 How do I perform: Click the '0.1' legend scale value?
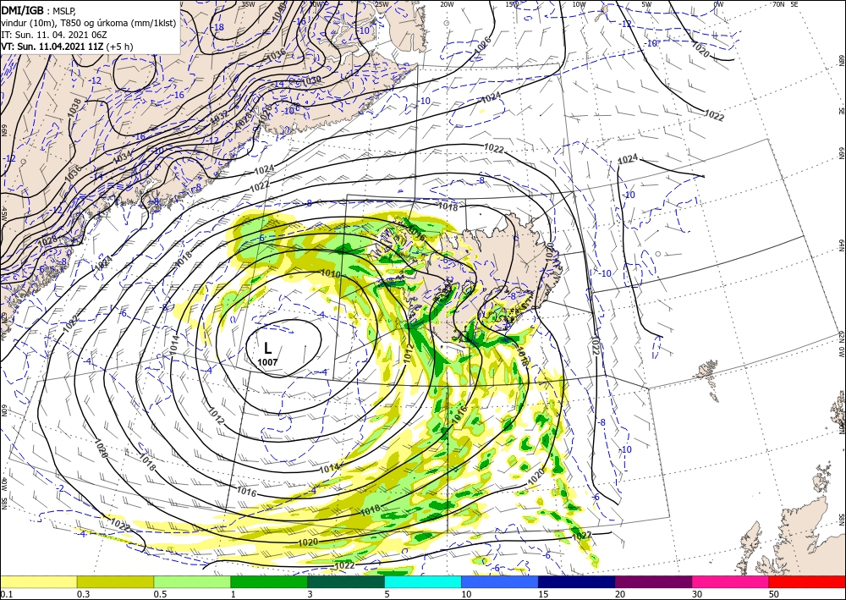[x=6, y=594]
